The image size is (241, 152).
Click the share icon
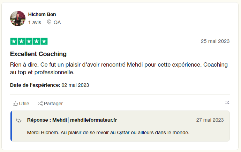[x=40, y=104]
